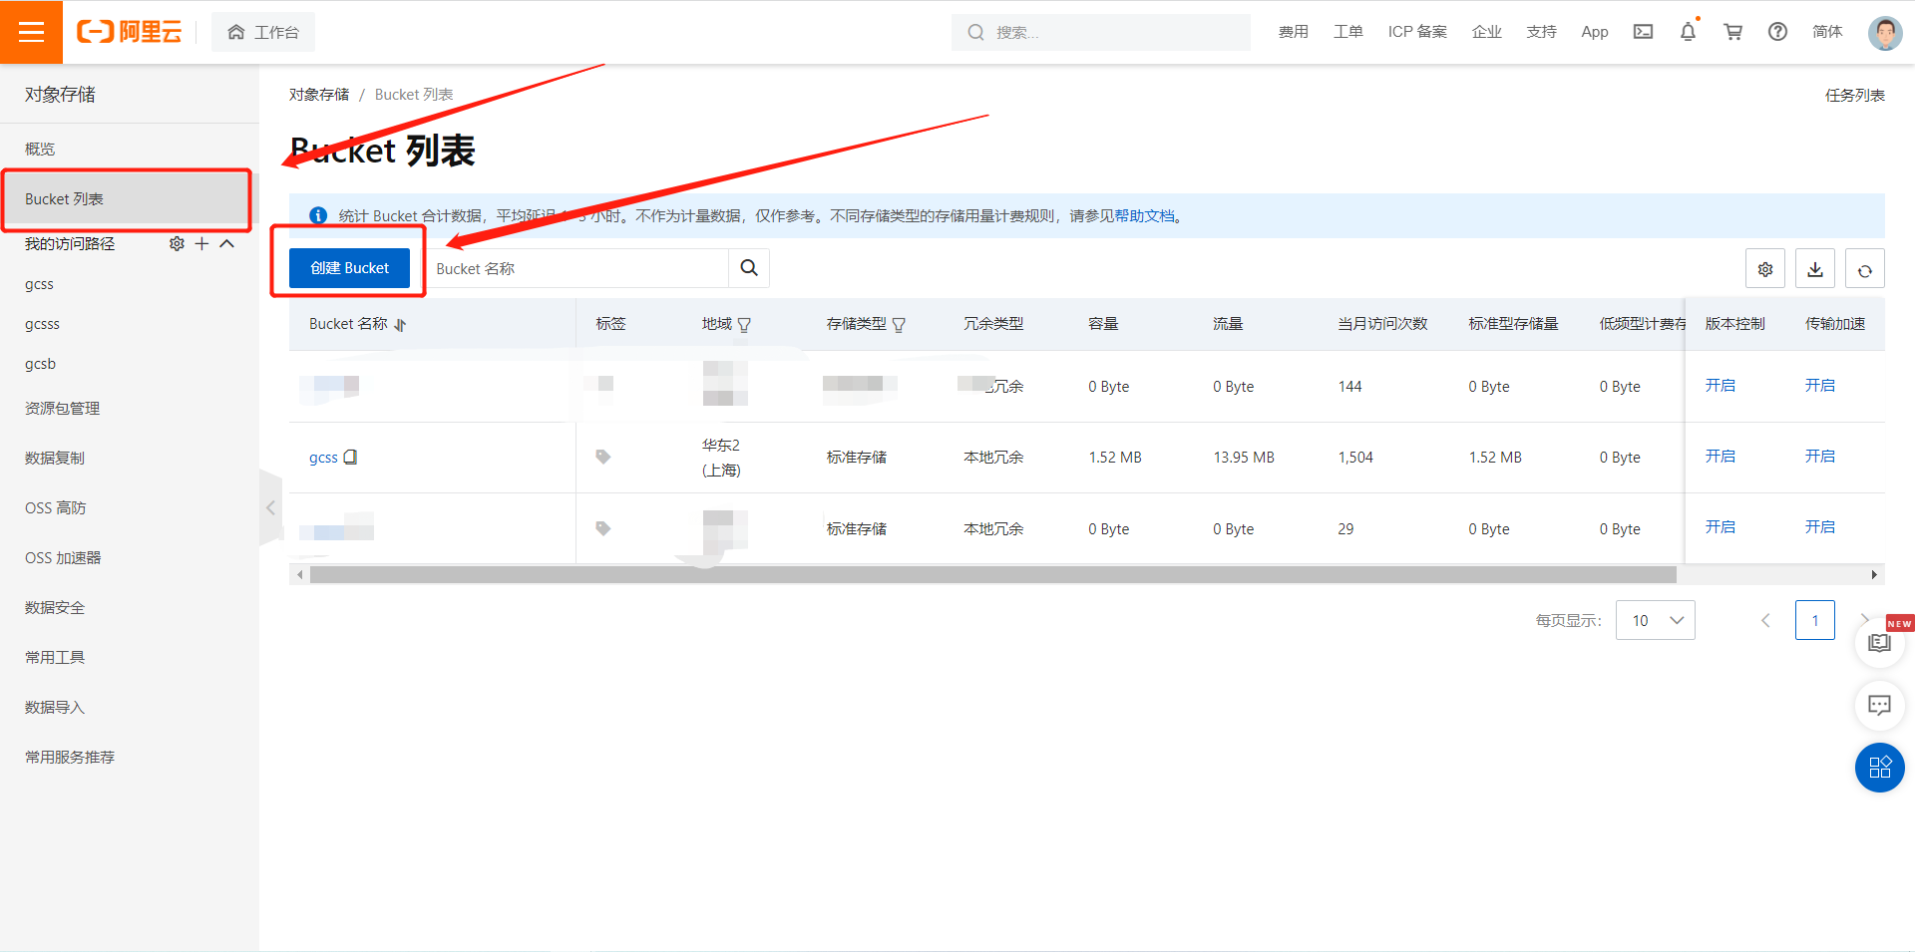1915x952 pixels.
Task: Open 支持 menu
Action: (x=1541, y=32)
